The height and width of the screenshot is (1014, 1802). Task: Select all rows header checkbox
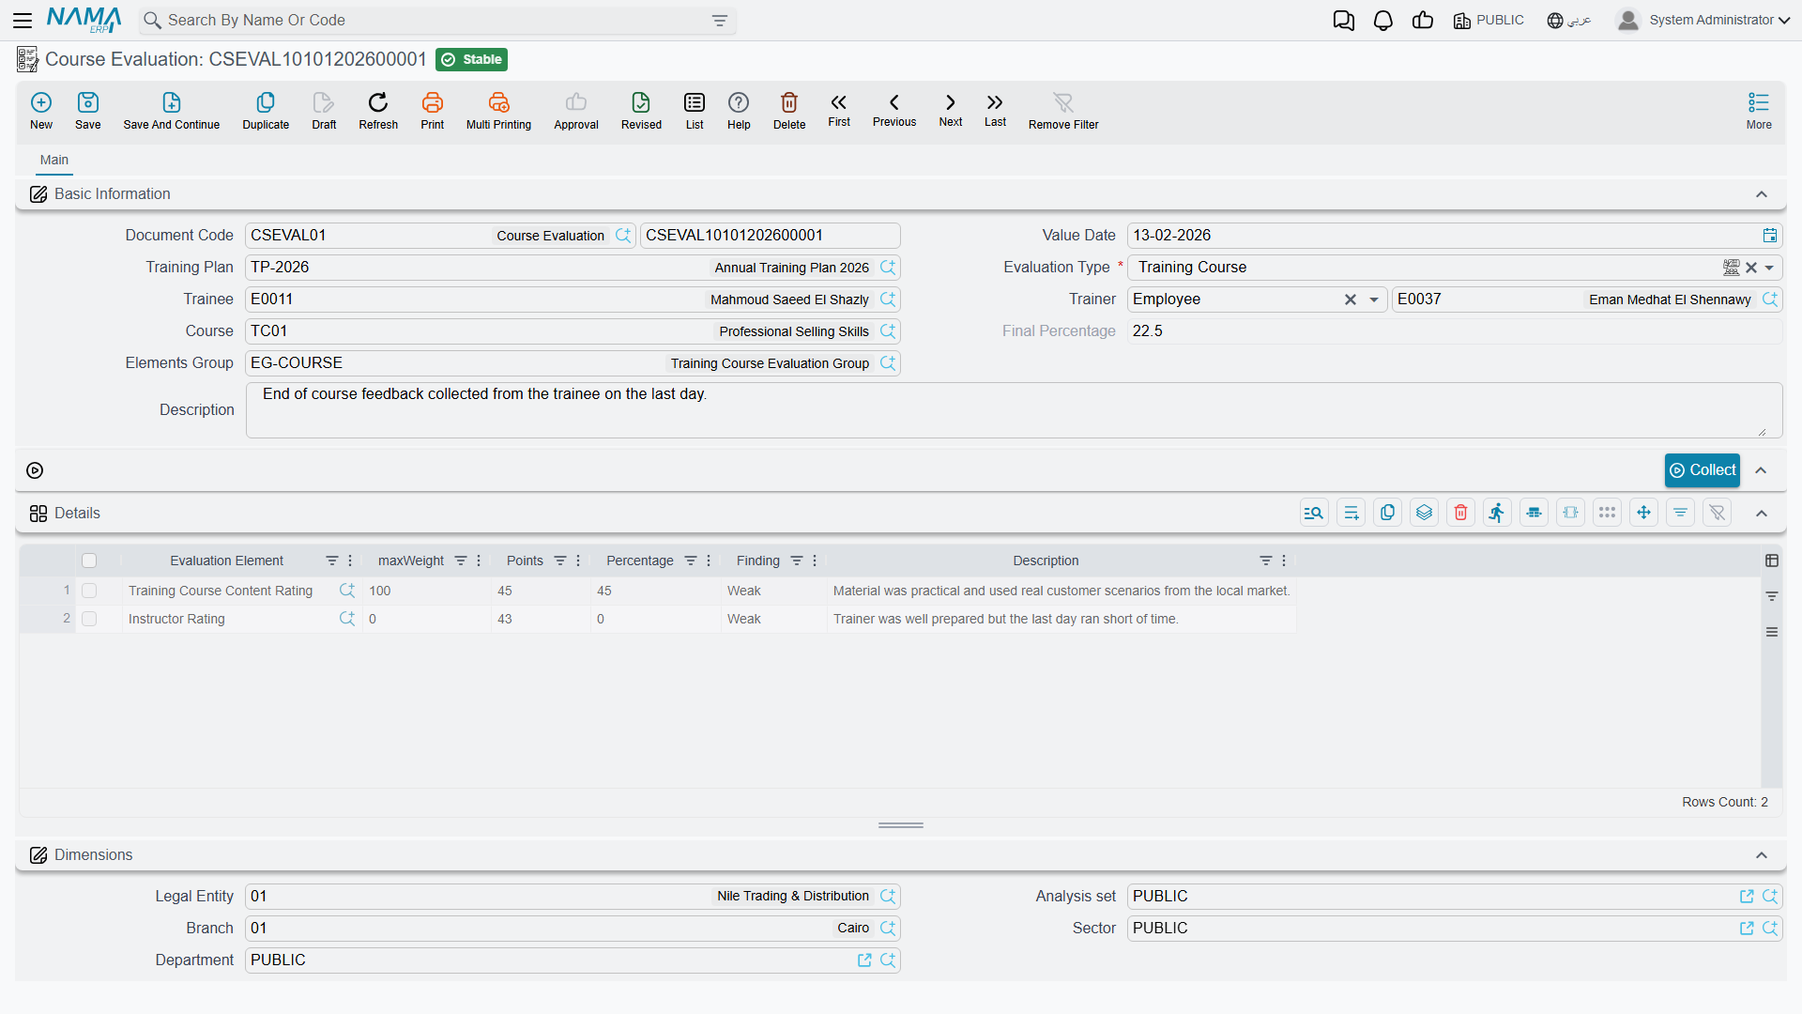(x=89, y=561)
